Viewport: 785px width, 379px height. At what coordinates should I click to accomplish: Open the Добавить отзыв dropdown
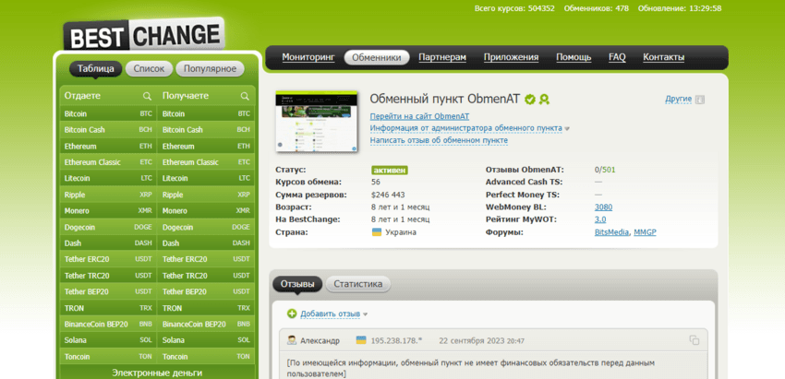coord(332,314)
